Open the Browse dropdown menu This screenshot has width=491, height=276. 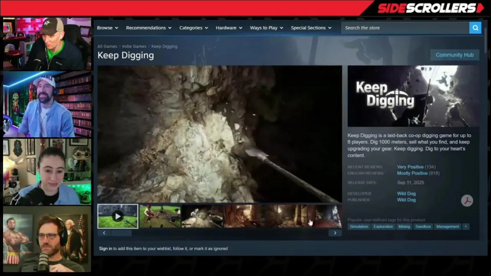pos(107,28)
